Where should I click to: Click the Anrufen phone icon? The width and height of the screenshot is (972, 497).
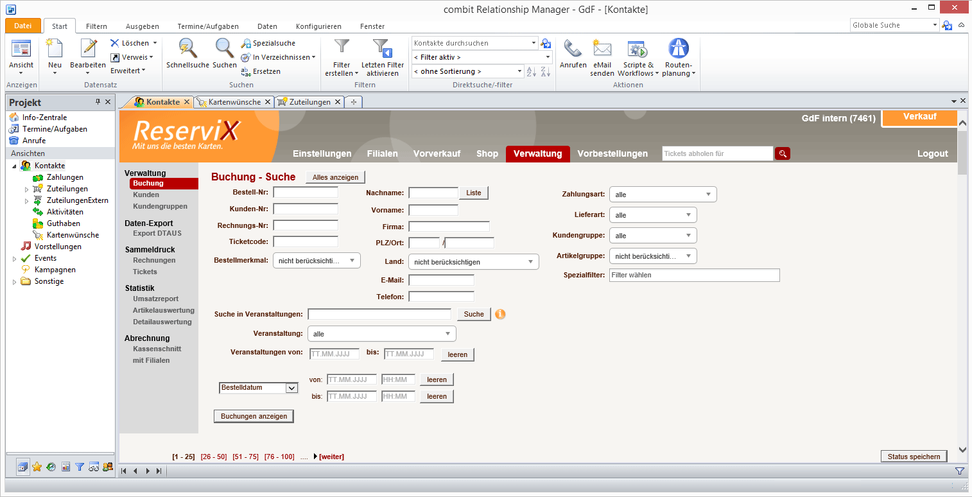tap(573, 48)
